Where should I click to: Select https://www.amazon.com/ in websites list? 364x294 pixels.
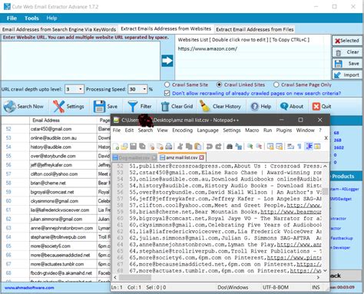[207, 48]
